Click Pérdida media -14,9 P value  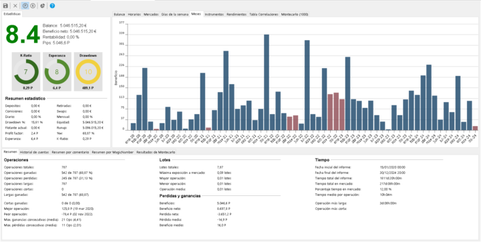222,219
